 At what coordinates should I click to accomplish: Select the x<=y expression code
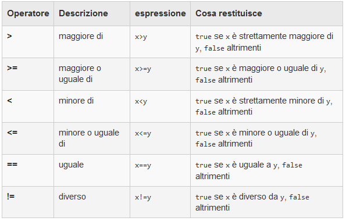pos(143,133)
